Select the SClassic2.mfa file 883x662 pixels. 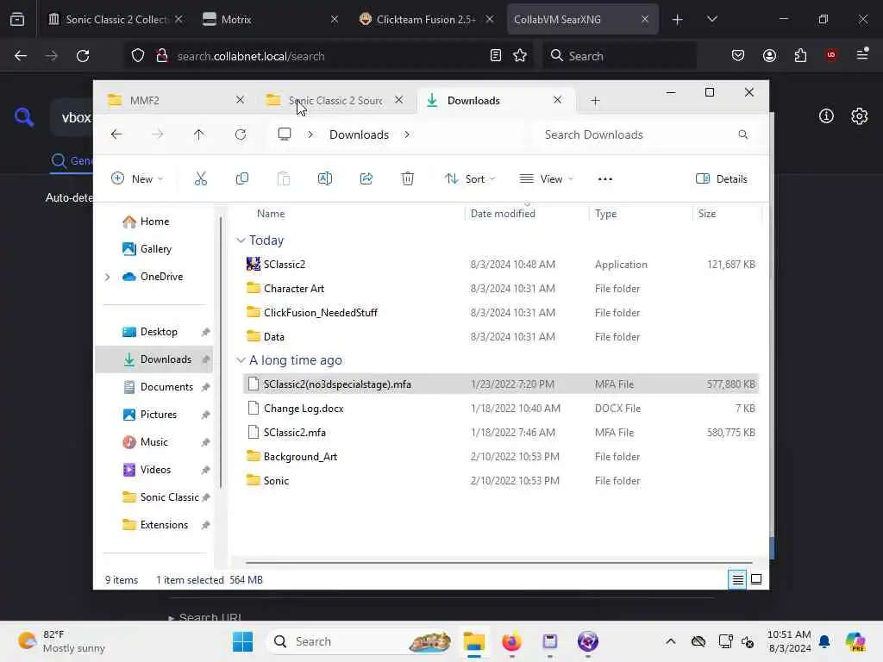(x=501, y=433)
